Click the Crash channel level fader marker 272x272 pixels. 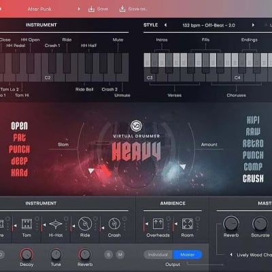pos(103,228)
